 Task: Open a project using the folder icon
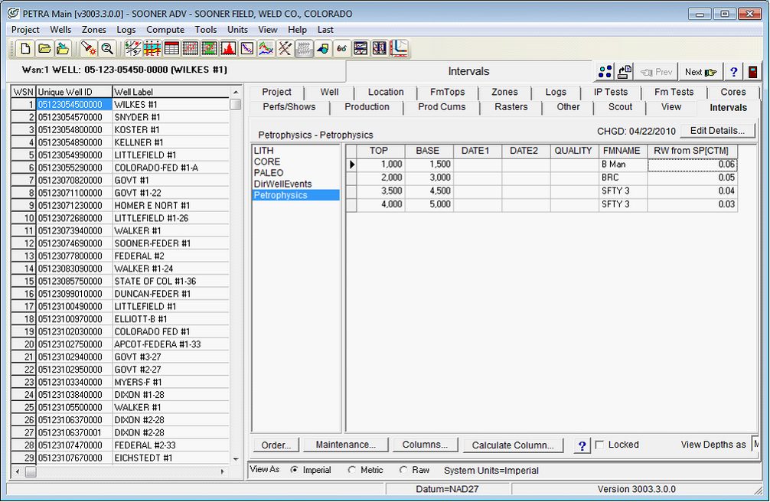pos(45,48)
